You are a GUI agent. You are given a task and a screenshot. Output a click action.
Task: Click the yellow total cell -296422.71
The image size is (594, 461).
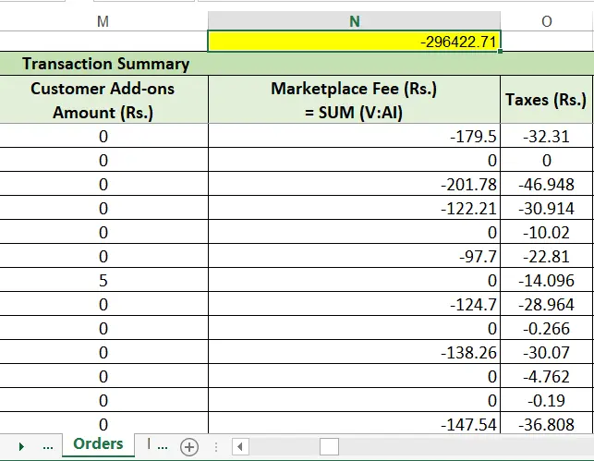[x=354, y=42]
